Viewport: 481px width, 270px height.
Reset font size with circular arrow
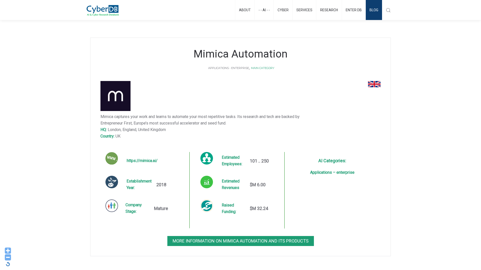(8, 264)
